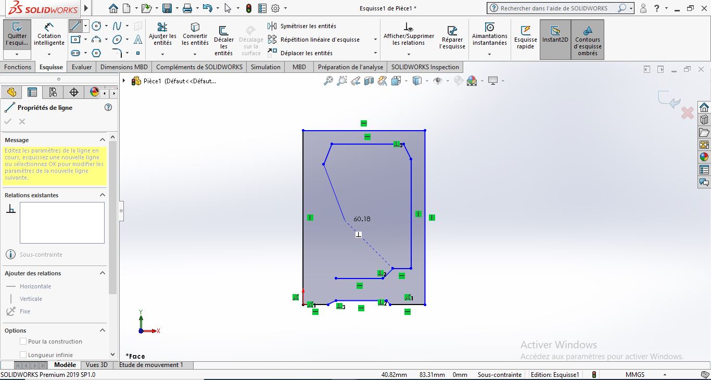Screen dimensions: 711x380
Task: Click Répétition linéaire d'esquisse
Action: coord(313,40)
